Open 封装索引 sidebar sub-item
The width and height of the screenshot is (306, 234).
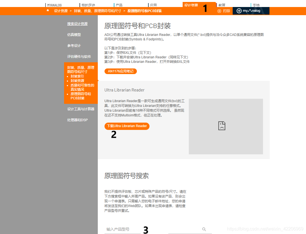point(77,76)
